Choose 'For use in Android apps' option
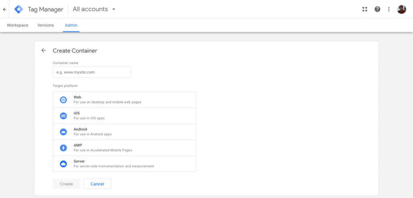Viewport: 413px width, 198px height. point(93,134)
